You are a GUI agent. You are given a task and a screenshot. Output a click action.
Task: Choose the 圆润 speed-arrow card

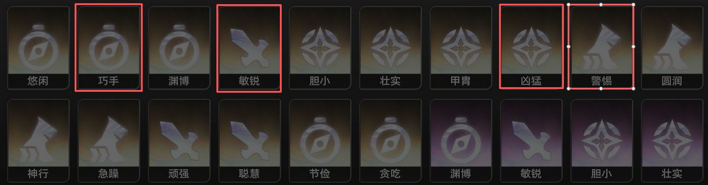(672, 48)
